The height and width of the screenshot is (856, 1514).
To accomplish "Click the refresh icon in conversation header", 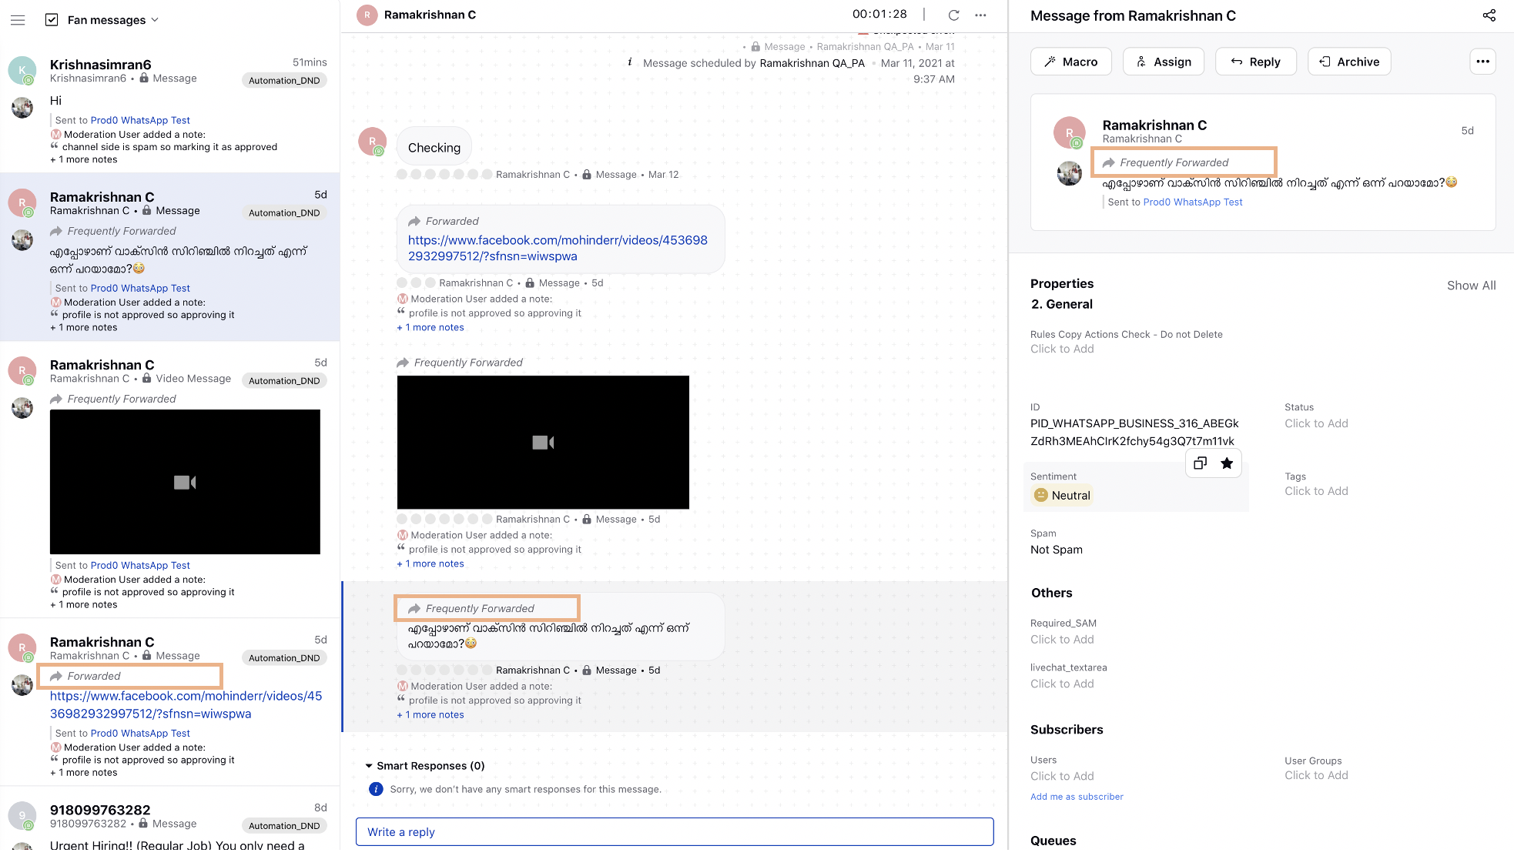I will click(x=953, y=15).
